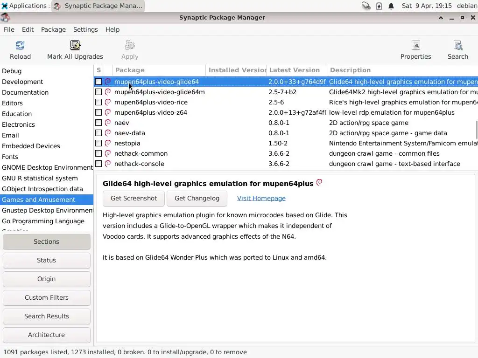Select the Sections filter button
This screenshot has width=478, height=358.
47,242
